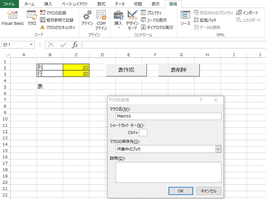Click the ソース XML icon
Viewport: 266px width, 199px height.
coord(185,18)
